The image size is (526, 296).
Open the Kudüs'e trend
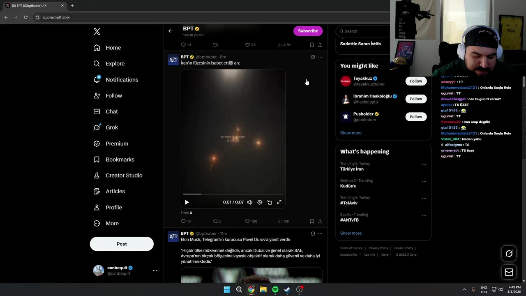348,186
